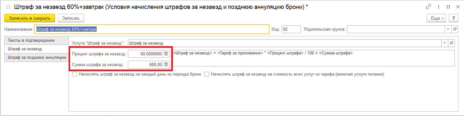Viewport: 464px width, 116px height.
Task: Click the Записать button
Action: (71, 18)
